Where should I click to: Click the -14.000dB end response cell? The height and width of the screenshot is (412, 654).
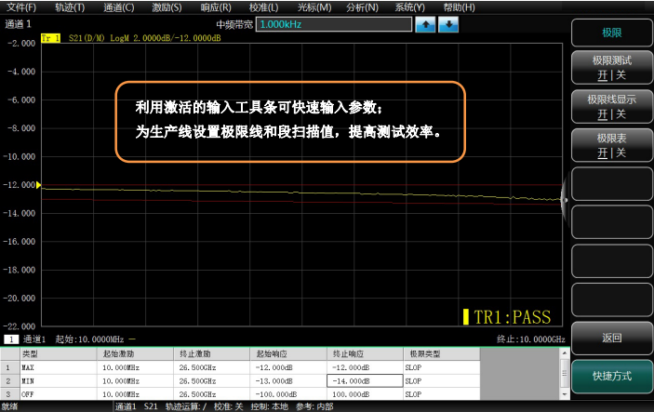365,381
